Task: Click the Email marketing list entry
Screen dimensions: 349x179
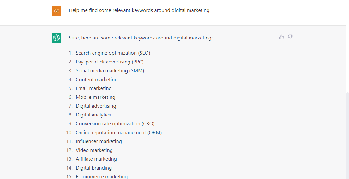Action: [94, 88]
